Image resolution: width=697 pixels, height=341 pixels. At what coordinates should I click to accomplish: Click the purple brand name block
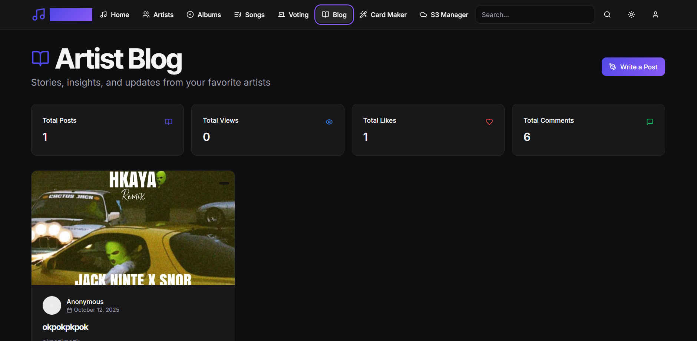coord(71,14)
